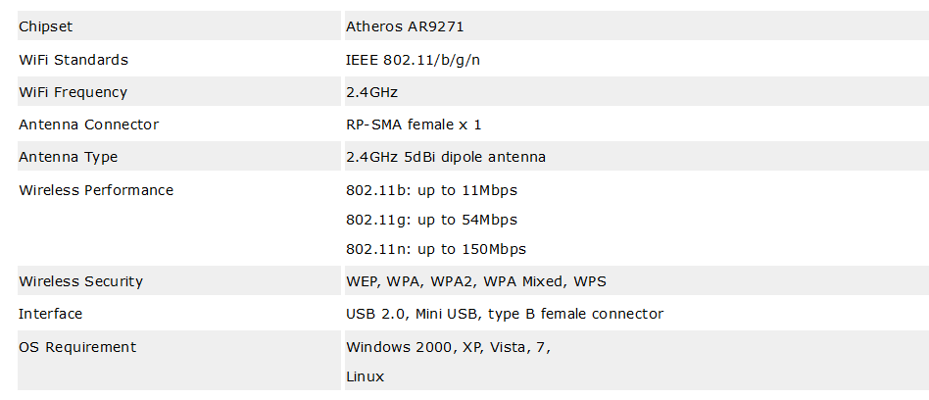Click the Antenna Type label
The image size is (929, 400).
tap(69, 157)
